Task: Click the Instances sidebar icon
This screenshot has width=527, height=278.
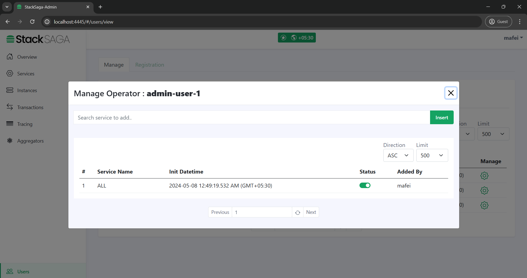Action: (x=10, y=90)
